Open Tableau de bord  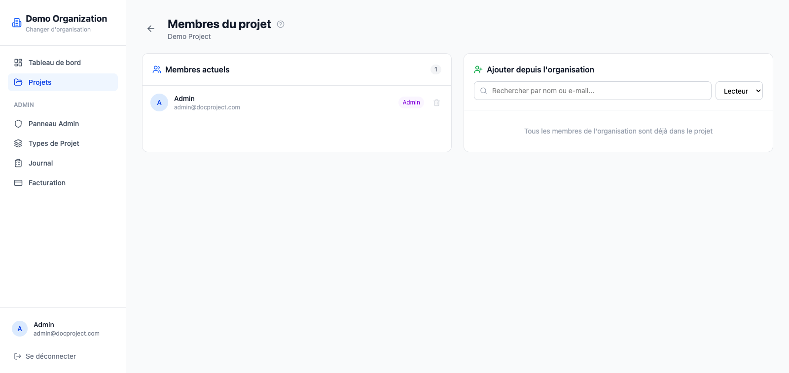[63, 63]
